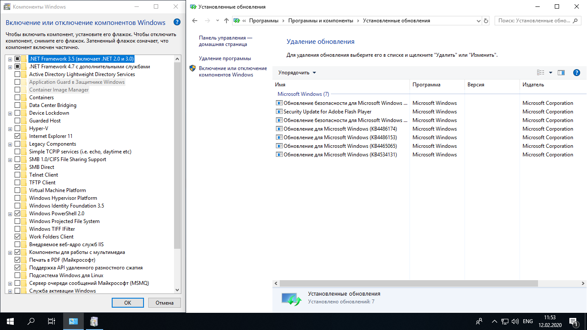
Task: Toggle the preview pane icon in toolbar
Action: click(561, 73)
